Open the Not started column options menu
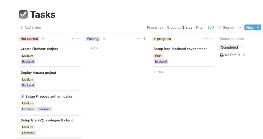The height and width of the screenshot is (139, 263). [72, 39]
